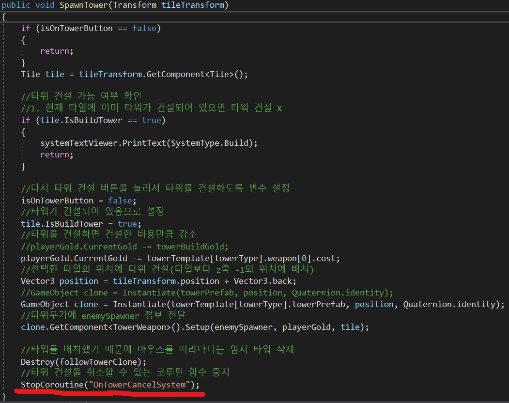
Task: Click the tile.IsBuildTower = true assignment
Action: (81, 223)
